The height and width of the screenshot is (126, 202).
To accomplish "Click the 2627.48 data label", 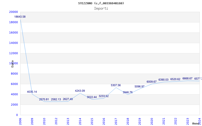I will click(x=68, y=99).
